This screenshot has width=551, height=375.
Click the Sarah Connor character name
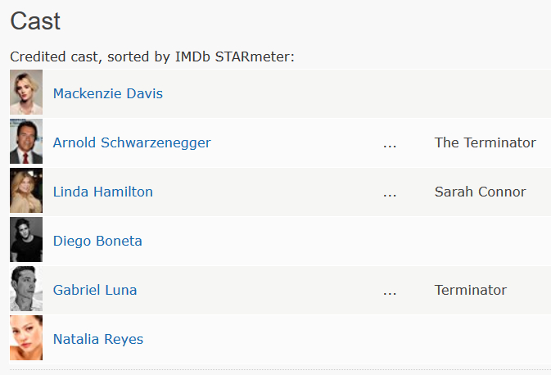tap(481, 192)
